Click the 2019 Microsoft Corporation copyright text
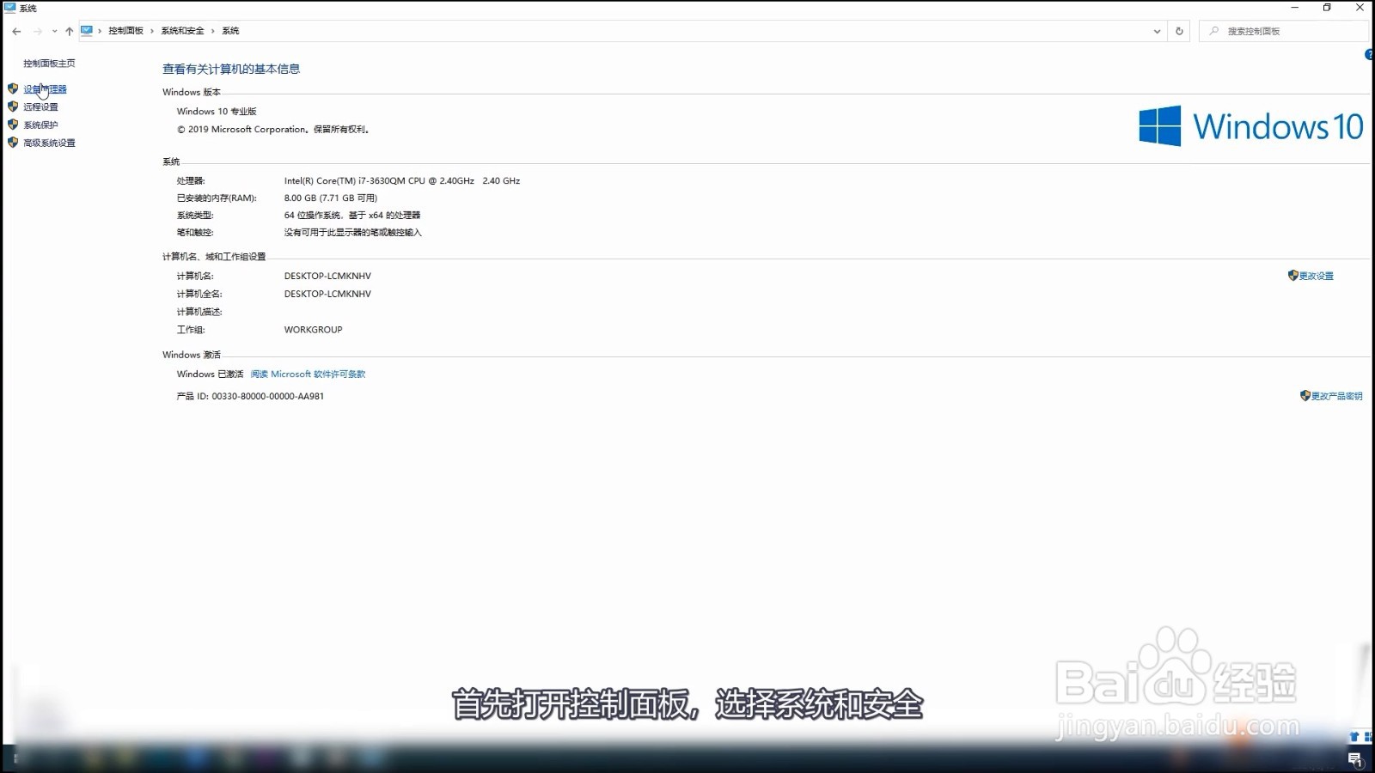Screen dimensions: 1375x773 [x=273, y=130]
